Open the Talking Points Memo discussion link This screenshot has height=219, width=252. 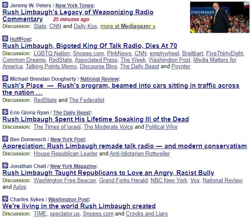[x=51, y=67]
